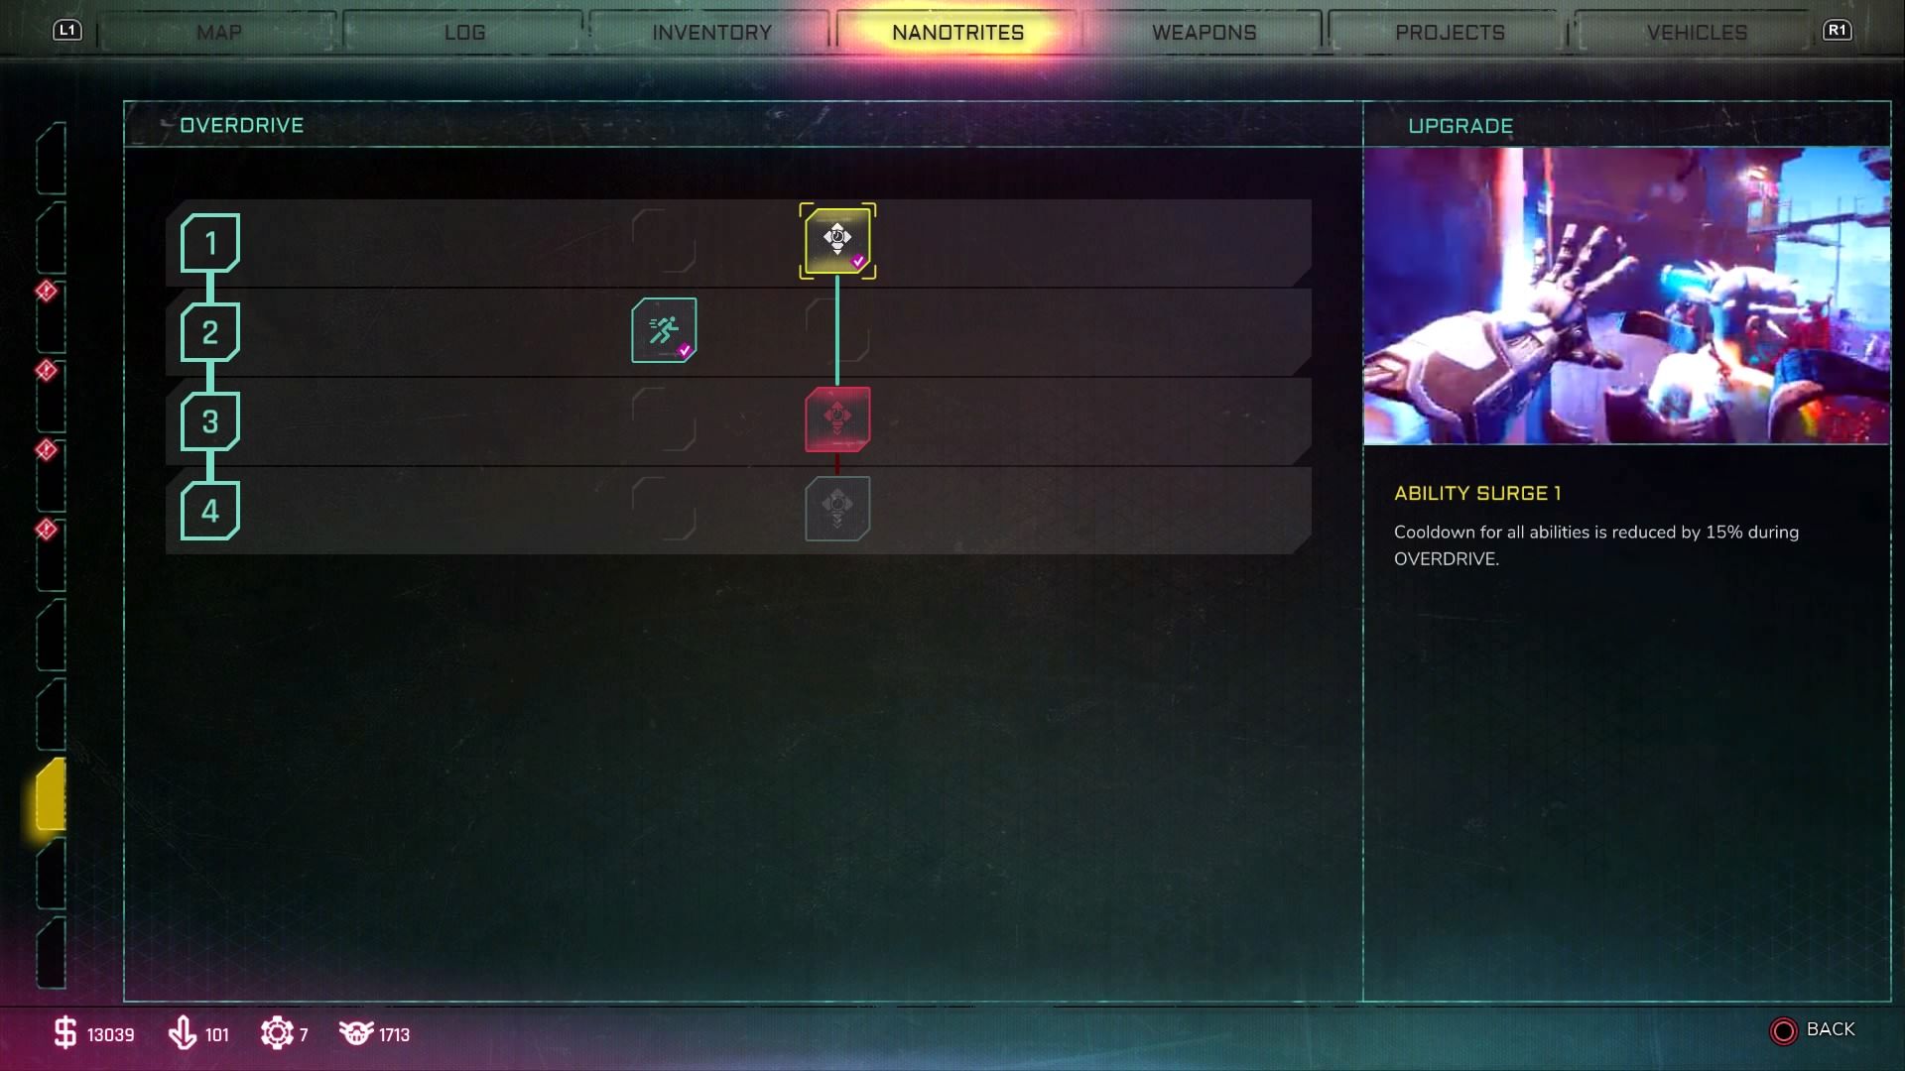Select the highlighted yellow sidebar category
1905x1071 pixels.
point(51,795)
